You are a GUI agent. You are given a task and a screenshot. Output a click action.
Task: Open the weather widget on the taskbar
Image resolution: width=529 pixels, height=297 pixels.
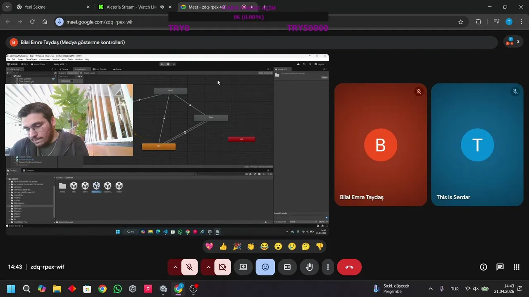coord(391,289)
